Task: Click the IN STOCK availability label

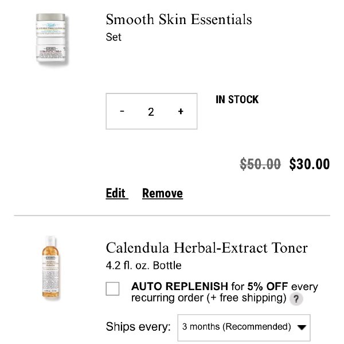Action: [237, 100]
